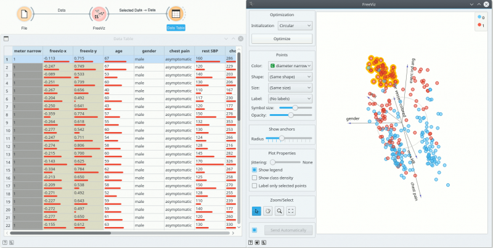The height and width of the screenshot is (248, 493).
Task: Click help icon at FreeViz bottom-left
Action: [251, 242]
